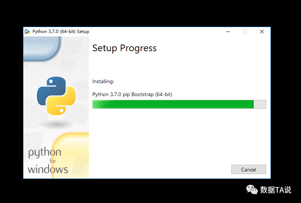Click the large Python snake logo
Viewport: 301px width, 203px height.
tap(56, 96)
